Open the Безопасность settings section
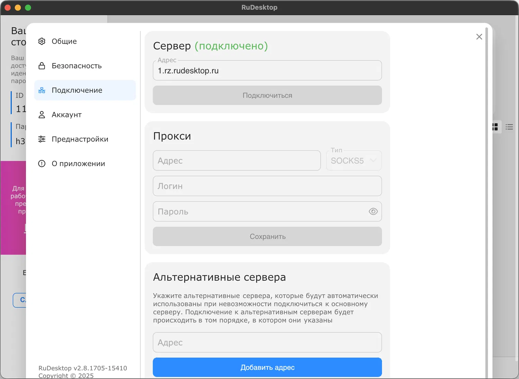This screenshot has height=379, width=519. 85,66
